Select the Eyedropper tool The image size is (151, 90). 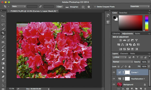(3, 37)
